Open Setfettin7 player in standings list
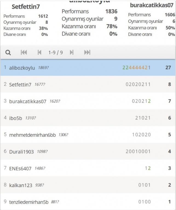 click(20, 84)
